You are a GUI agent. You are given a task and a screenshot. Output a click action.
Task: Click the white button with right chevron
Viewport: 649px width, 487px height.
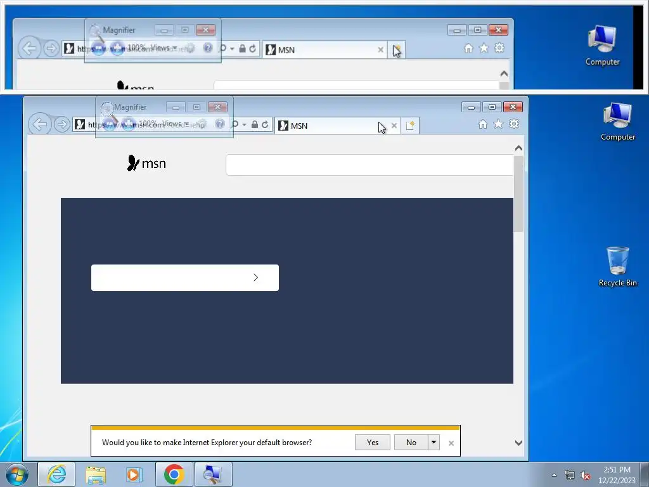coord(185,278)
